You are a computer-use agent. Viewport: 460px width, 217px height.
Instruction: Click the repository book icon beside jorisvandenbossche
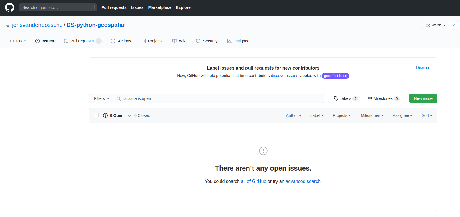(7, 25)
